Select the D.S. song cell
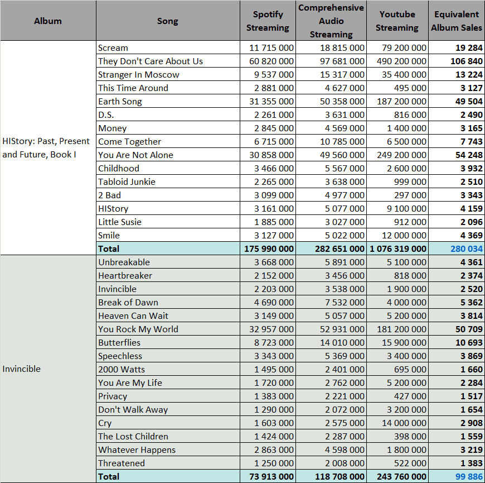The image size is (485, 483). click(x=168, y=114)
